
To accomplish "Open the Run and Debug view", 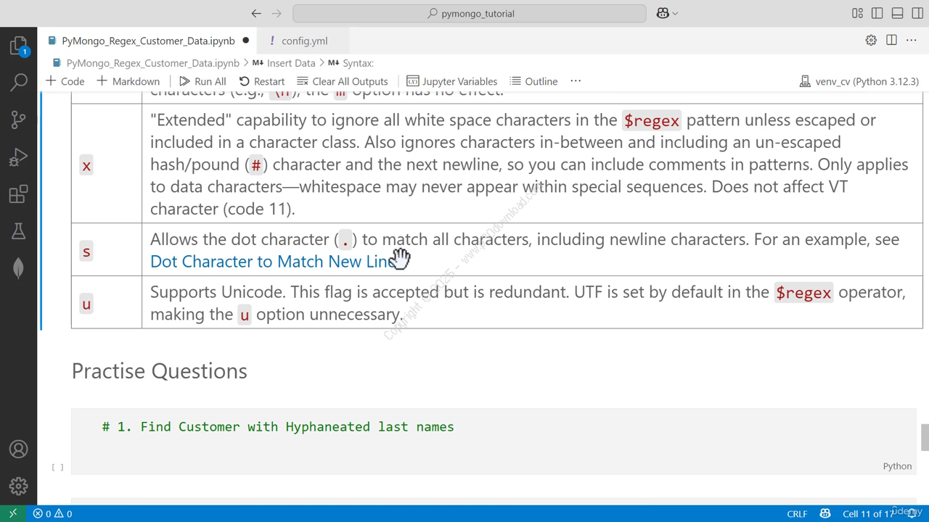I will [19, 157].
